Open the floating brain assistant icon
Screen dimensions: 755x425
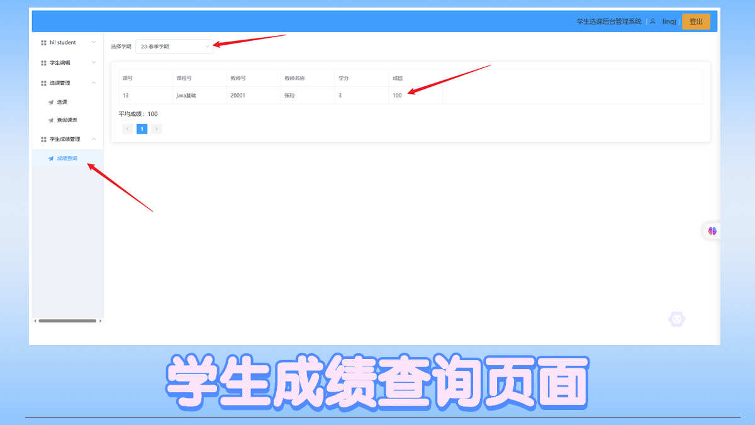click(712, 231)
